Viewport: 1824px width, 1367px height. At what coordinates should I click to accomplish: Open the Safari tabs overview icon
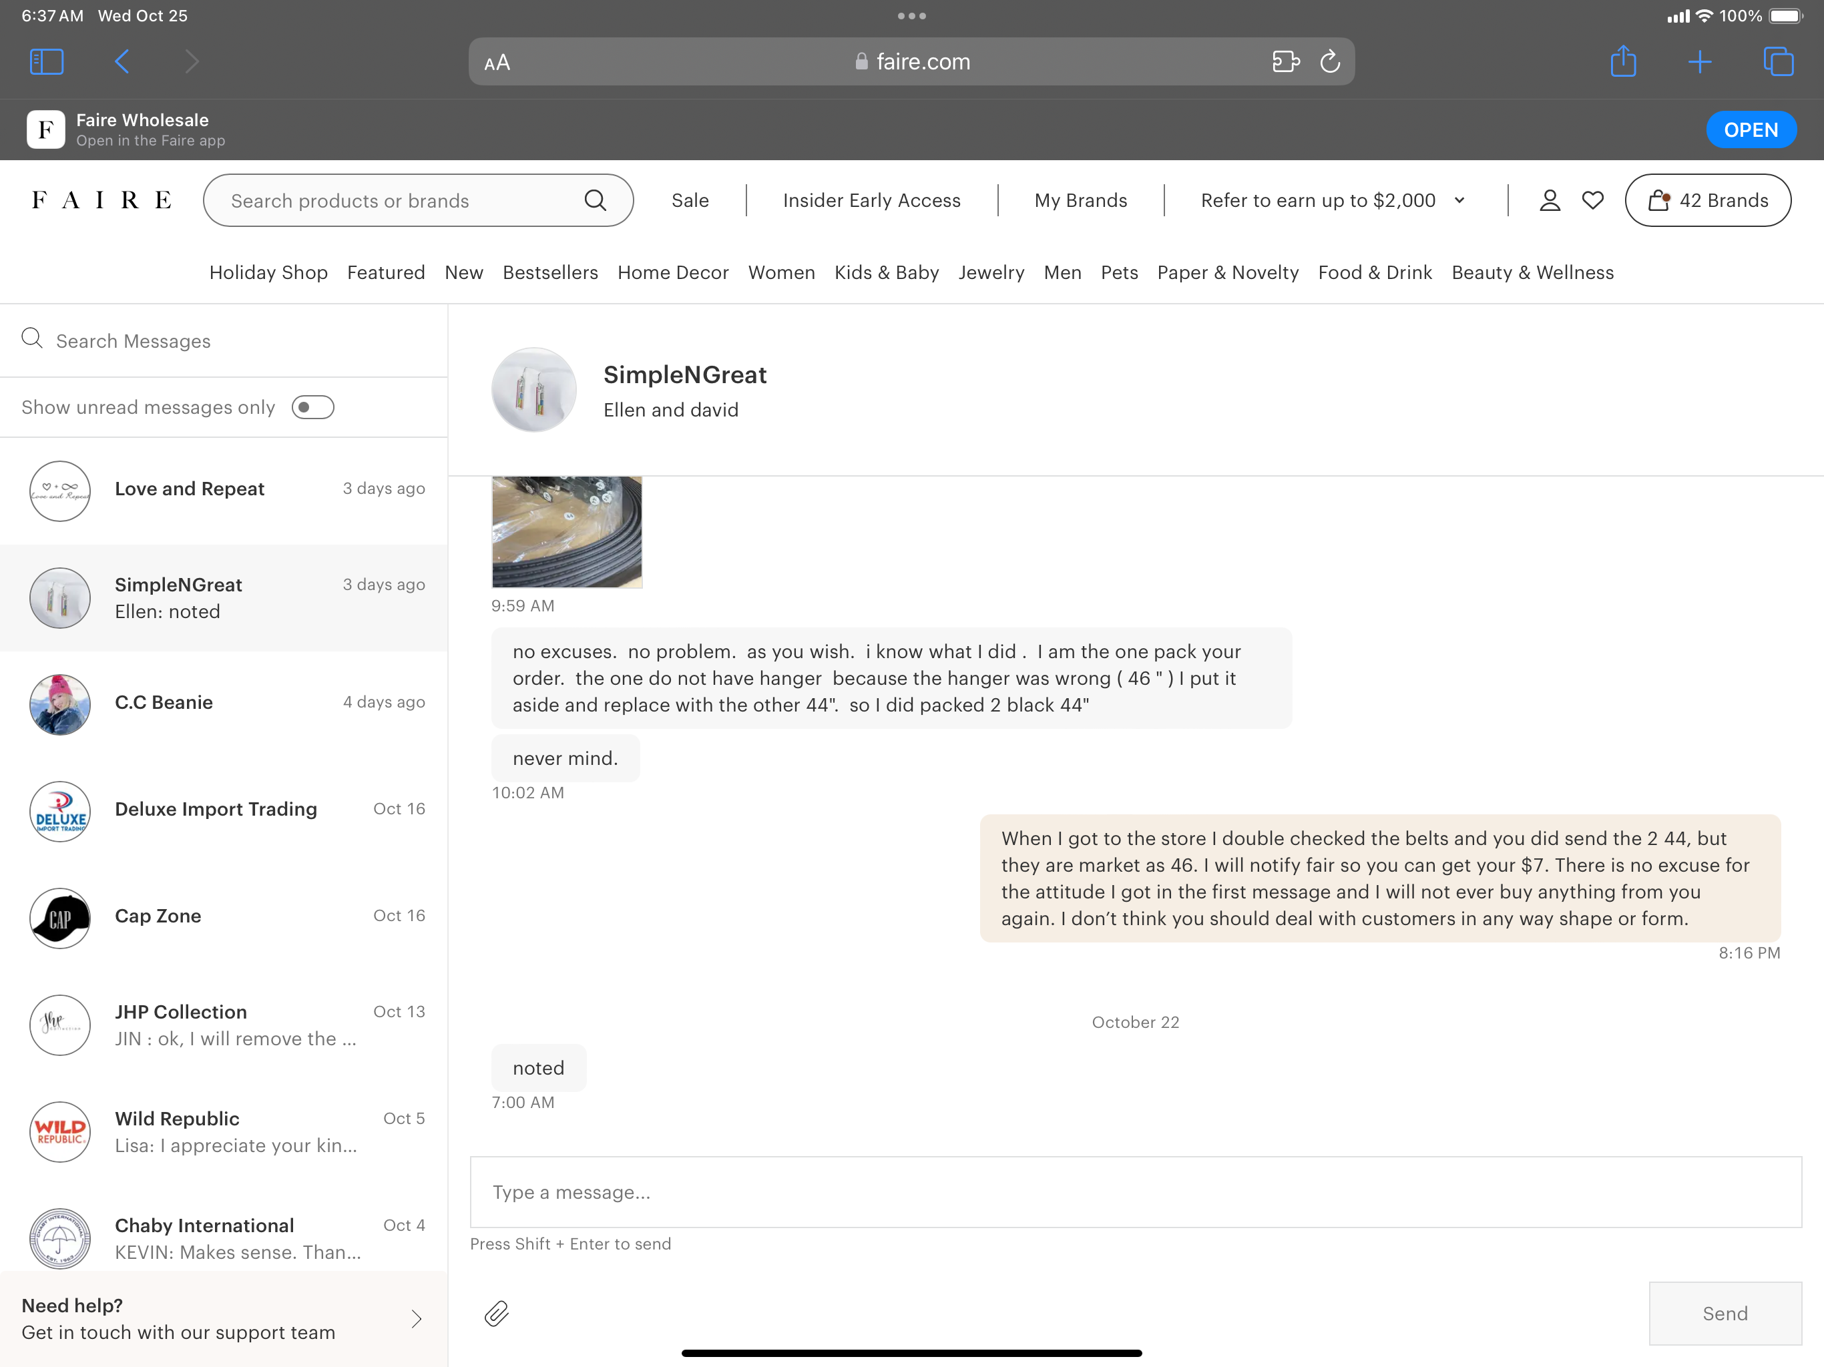click(x=1777, y=62)
